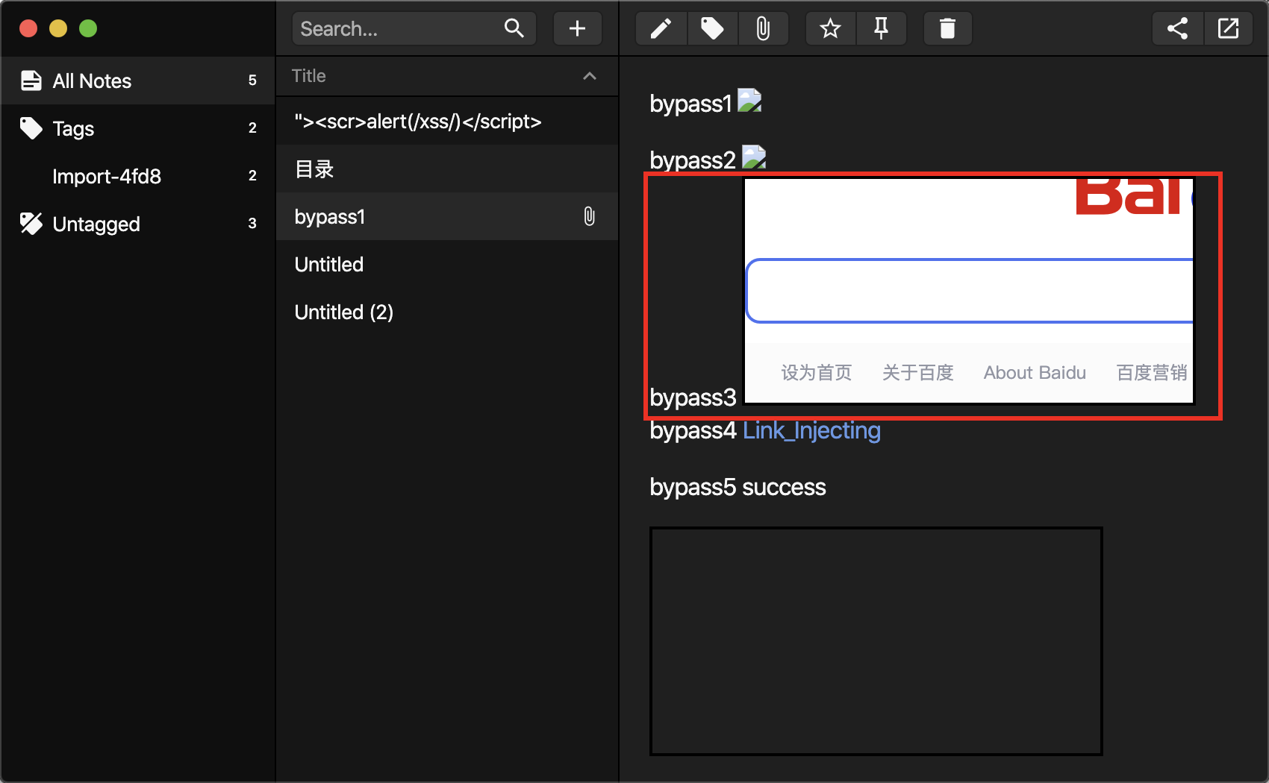
Task: Switch to All Notes view
Action: pos(92,80)
